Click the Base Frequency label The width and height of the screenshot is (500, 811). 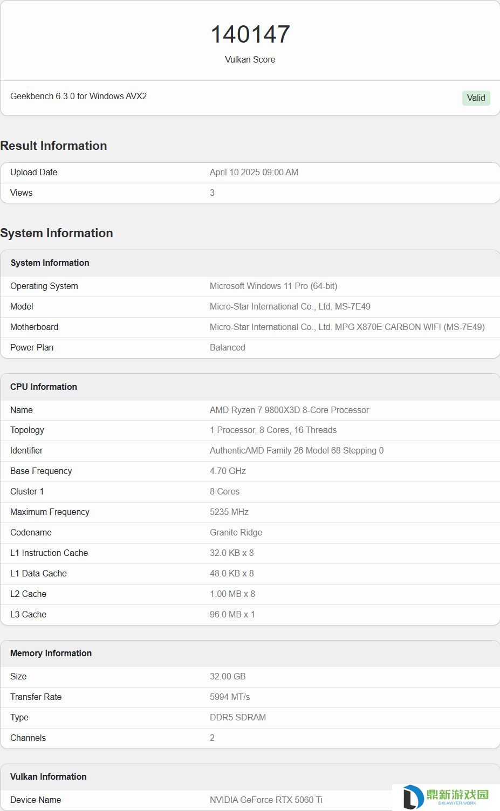[x=41, y=471]
